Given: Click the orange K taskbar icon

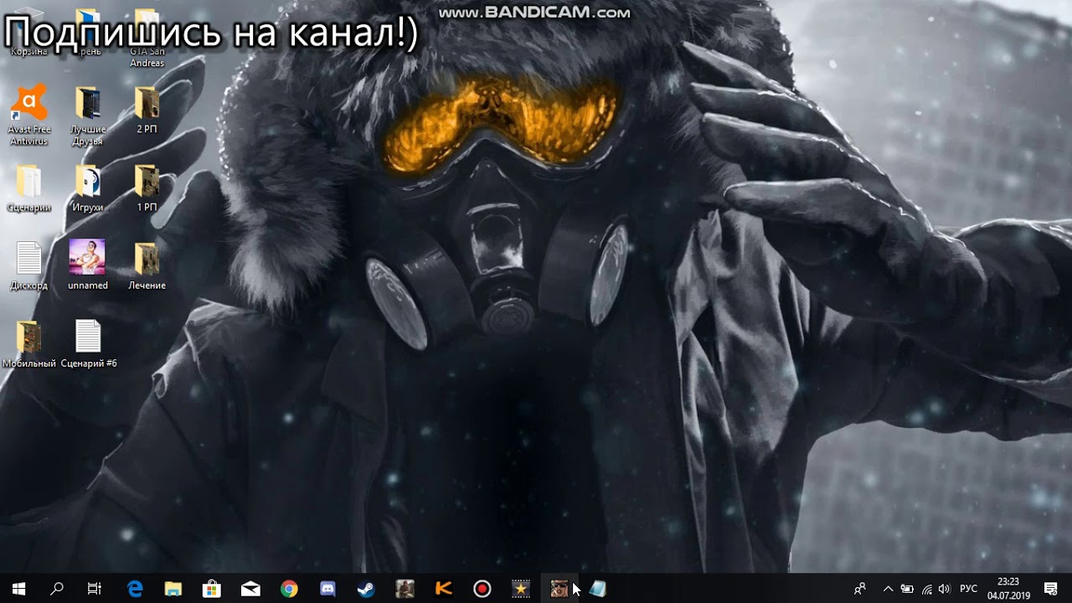Looking at the screenshot, I should 444,589.
